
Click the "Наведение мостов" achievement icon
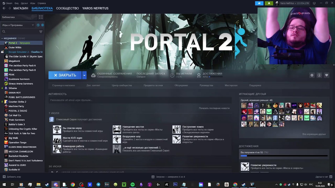click(x=117, y=130)
